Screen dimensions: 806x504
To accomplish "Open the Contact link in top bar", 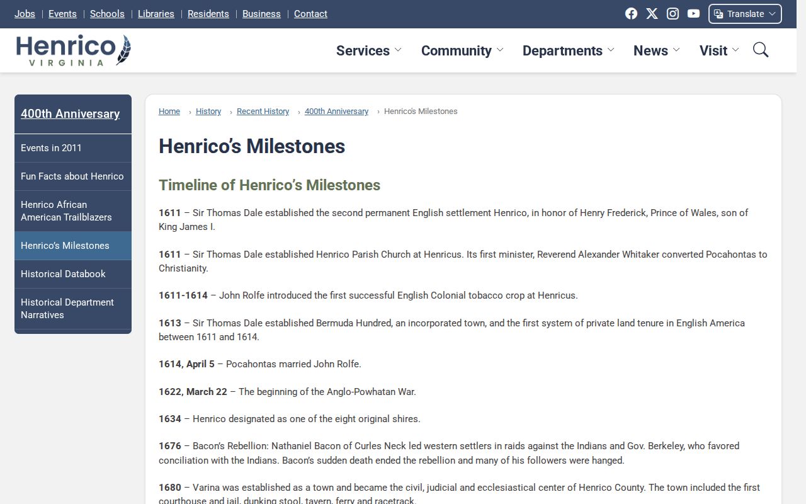I will pos(310,14).
